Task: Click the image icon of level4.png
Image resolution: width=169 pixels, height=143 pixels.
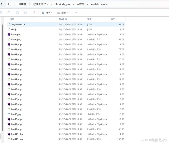Action: 9,79
